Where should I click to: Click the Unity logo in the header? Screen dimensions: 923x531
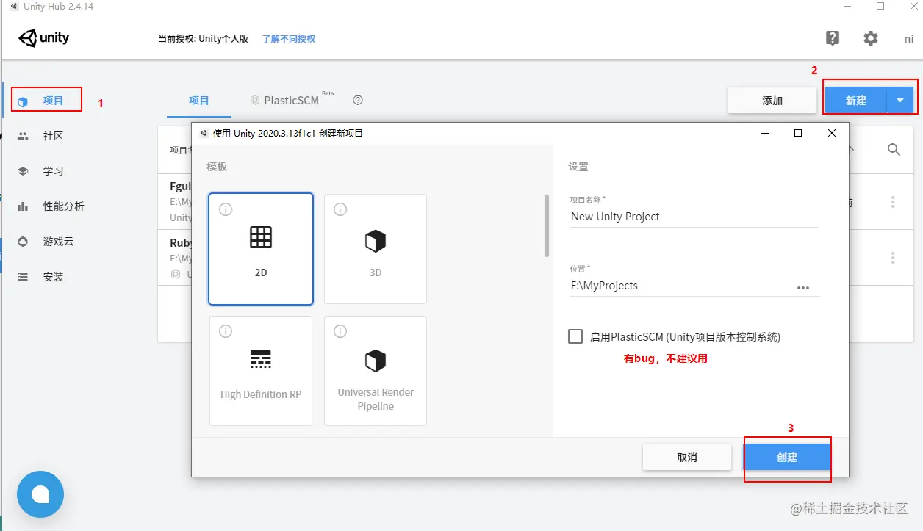coord(44,38)
